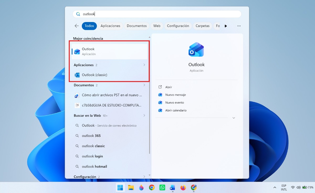Image resolution: width=315 pixels, height=193 pixels.
Task: Switch to the Carpetas filter
Action: pyautogui.click(x=202, y=26)
